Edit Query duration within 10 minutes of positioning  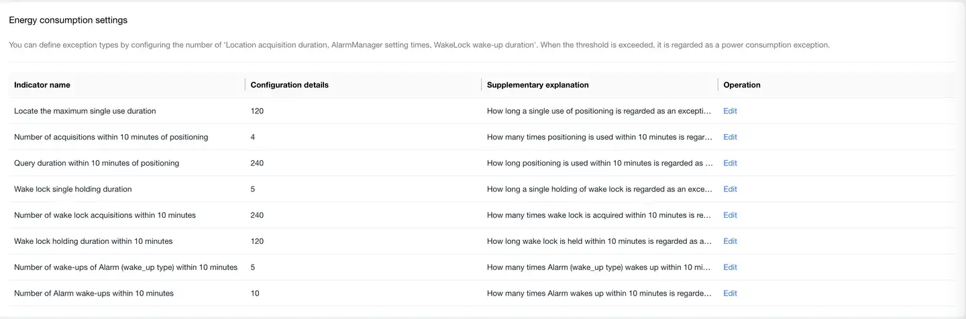(x=730, y=164)
